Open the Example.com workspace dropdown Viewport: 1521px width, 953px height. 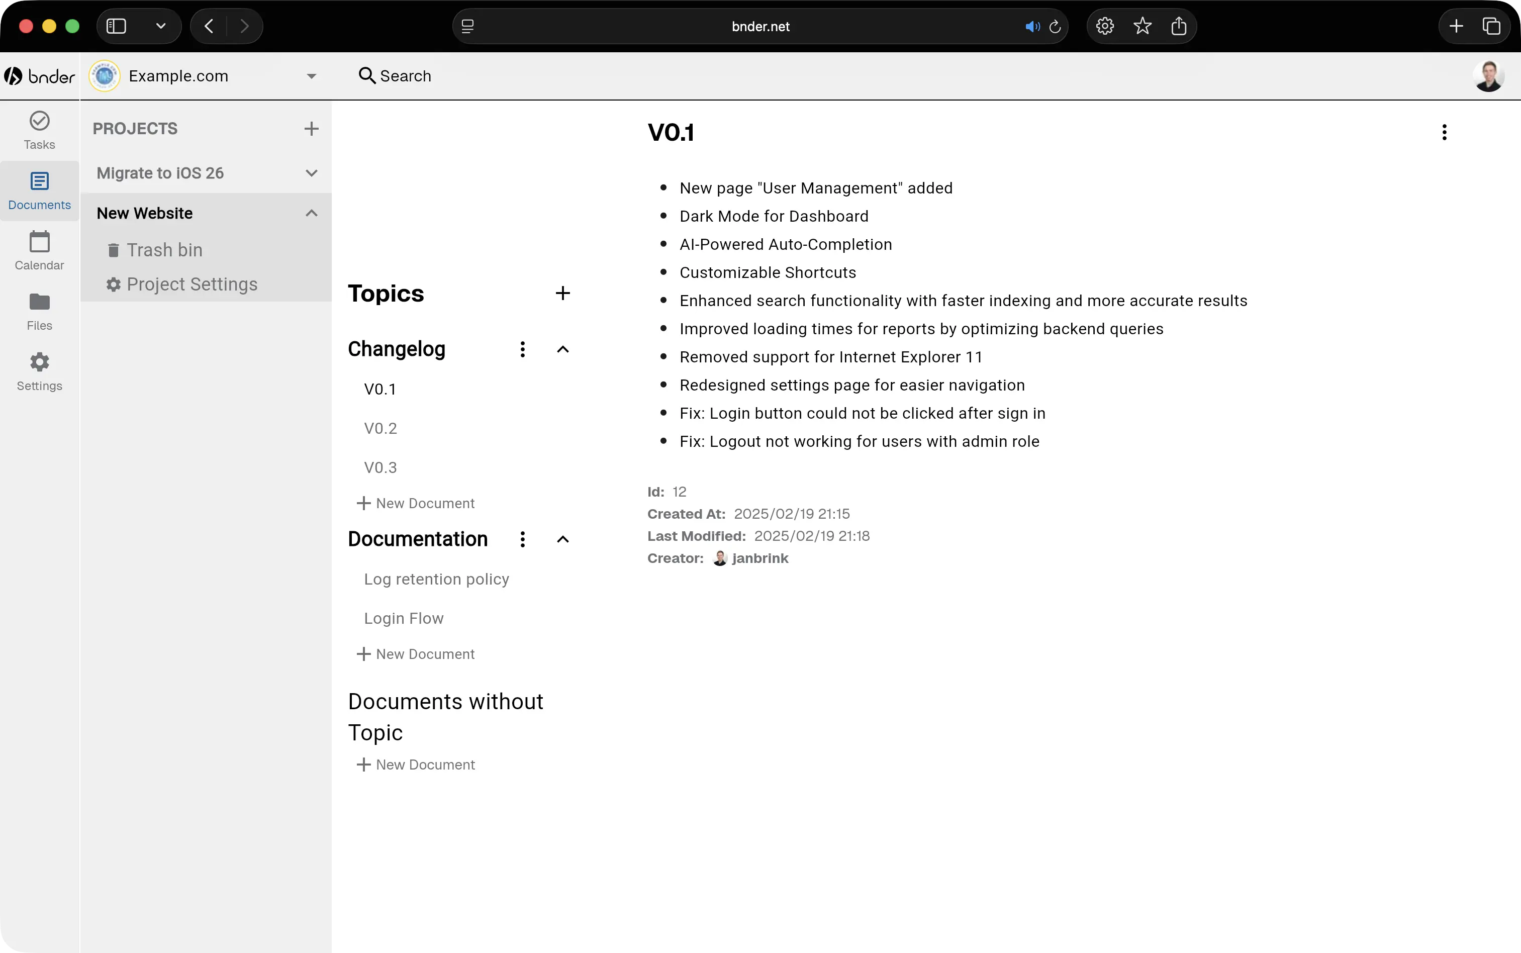[311, 75]
